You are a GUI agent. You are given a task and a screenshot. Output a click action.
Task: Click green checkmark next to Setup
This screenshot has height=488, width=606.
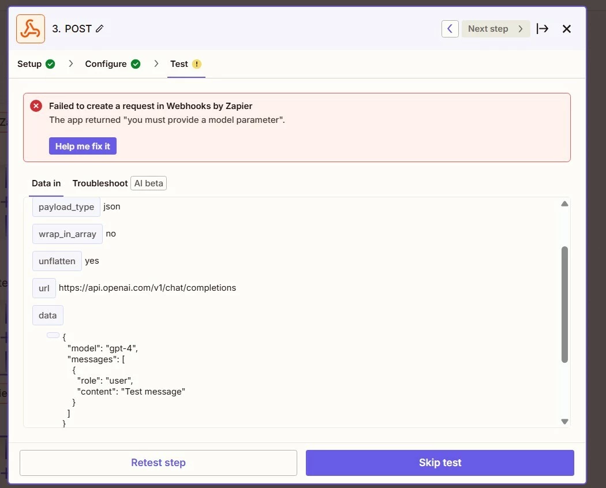pos(50,64)
